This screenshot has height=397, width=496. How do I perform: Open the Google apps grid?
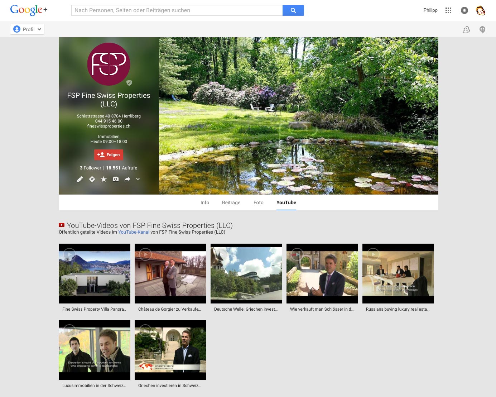pyautogui.click(x=448, y=10)
